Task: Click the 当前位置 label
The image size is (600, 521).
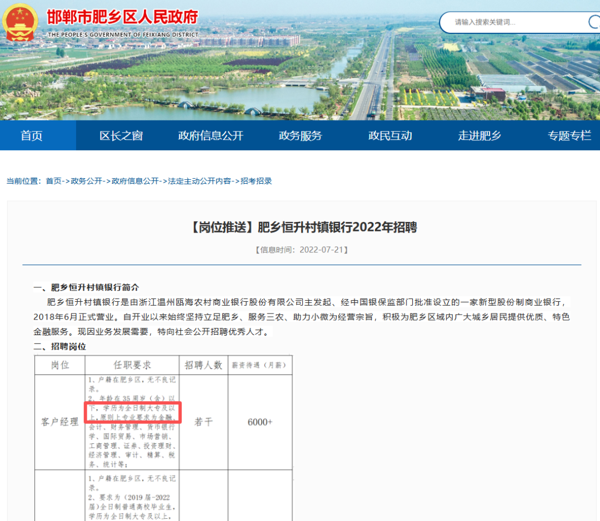Action: pos(23,181)
